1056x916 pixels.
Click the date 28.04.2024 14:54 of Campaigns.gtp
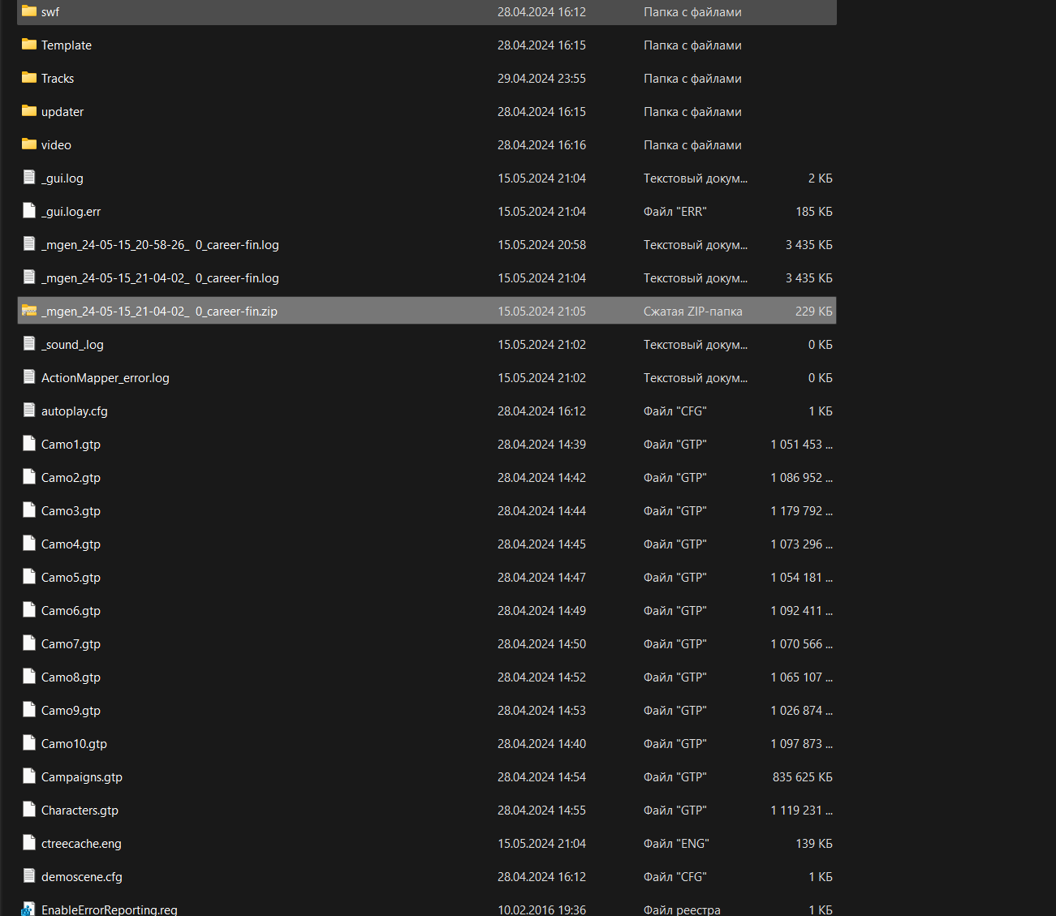[541, 777]
